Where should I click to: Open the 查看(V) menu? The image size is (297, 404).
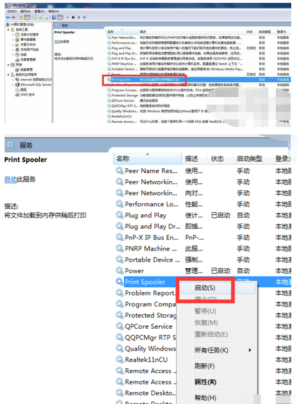(40, 11)
